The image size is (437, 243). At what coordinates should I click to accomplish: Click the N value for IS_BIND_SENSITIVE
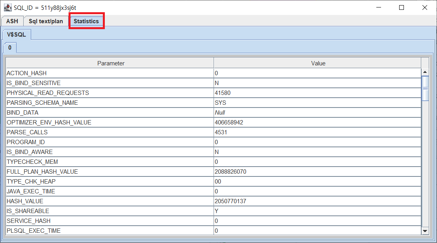[318, 83]
